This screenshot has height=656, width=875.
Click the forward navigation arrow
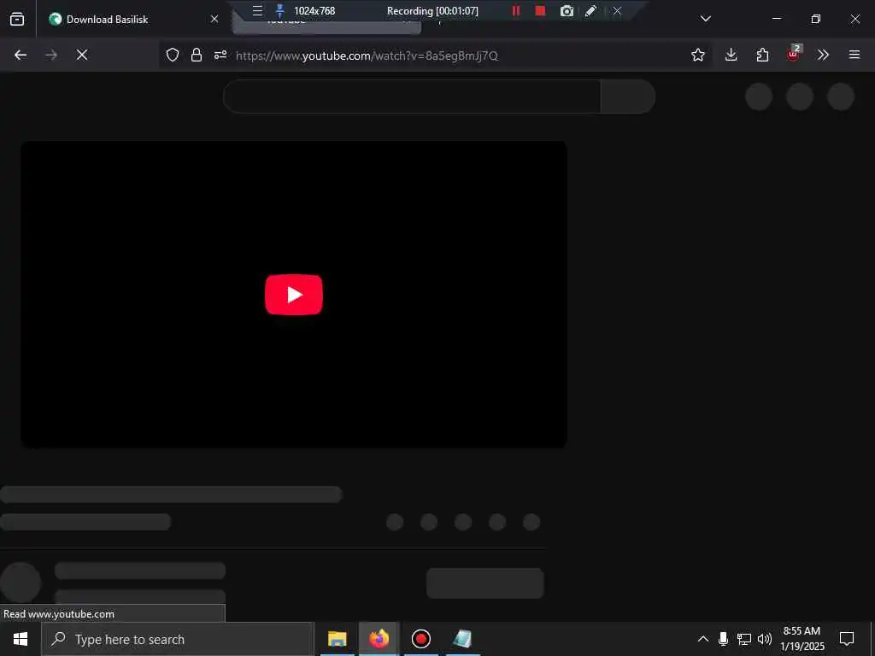(51, 55)
